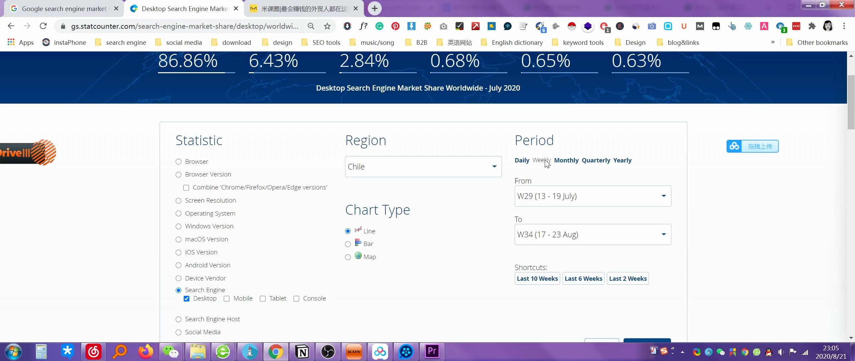Switch to the Google search engine market tab

[63, 9]
